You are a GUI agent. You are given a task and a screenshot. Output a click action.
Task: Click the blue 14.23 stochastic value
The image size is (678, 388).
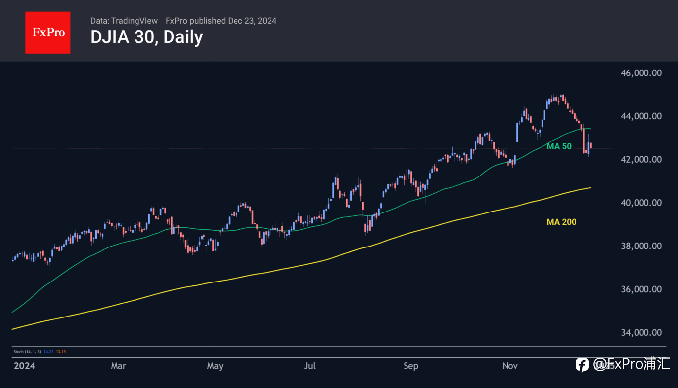(x=48, y=352)
